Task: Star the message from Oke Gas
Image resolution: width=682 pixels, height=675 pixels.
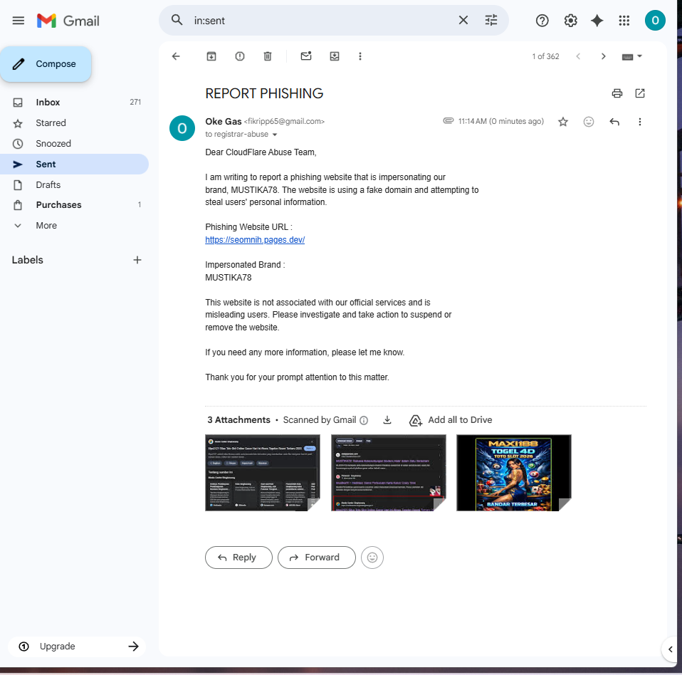Action: click(563, 122)
